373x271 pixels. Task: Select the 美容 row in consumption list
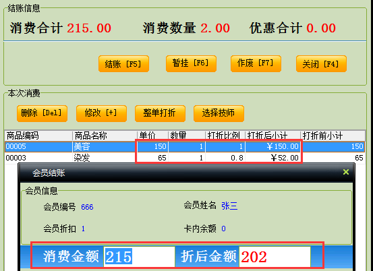point(185,146)
